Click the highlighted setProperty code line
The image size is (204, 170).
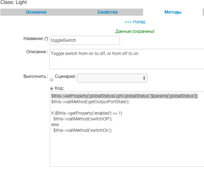click(125, 96)
